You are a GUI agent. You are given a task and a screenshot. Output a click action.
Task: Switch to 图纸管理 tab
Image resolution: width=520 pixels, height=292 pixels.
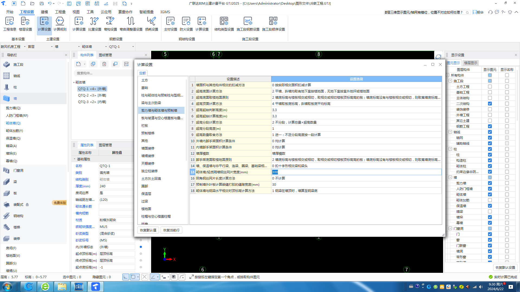point(105,55)
